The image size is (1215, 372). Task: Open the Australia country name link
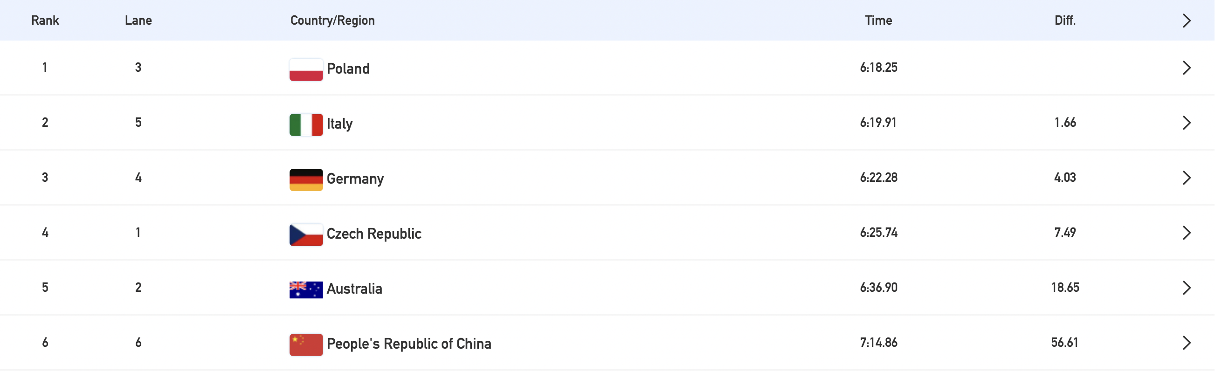click(x=354, y=289)
